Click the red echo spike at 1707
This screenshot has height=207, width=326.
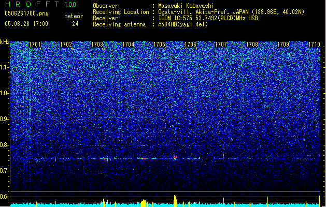point(224,156)
